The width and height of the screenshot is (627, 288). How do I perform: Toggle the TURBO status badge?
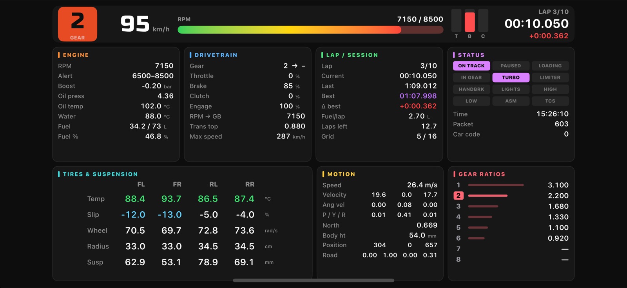coord(511,77)
